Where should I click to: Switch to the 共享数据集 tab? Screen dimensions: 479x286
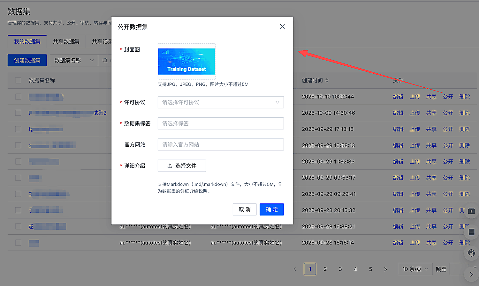66,42
